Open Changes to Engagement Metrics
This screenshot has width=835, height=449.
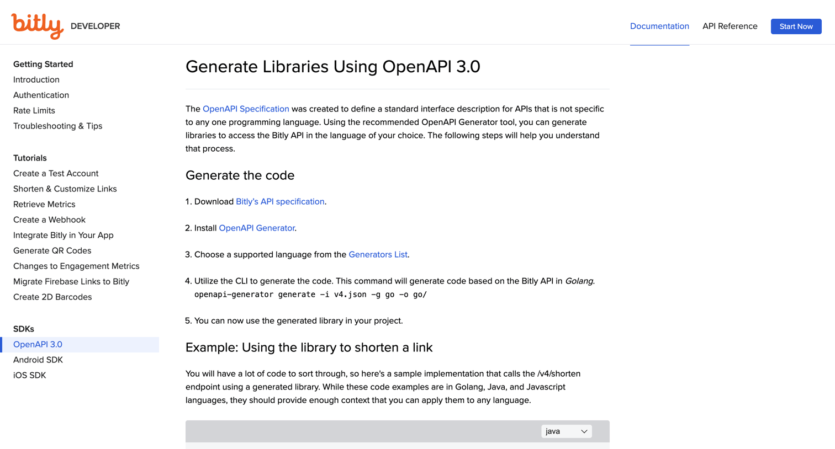pyautogui.click(x=76, y=266)
